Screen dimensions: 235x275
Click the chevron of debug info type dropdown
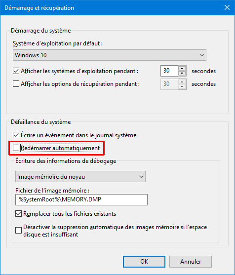pos(141,177)
